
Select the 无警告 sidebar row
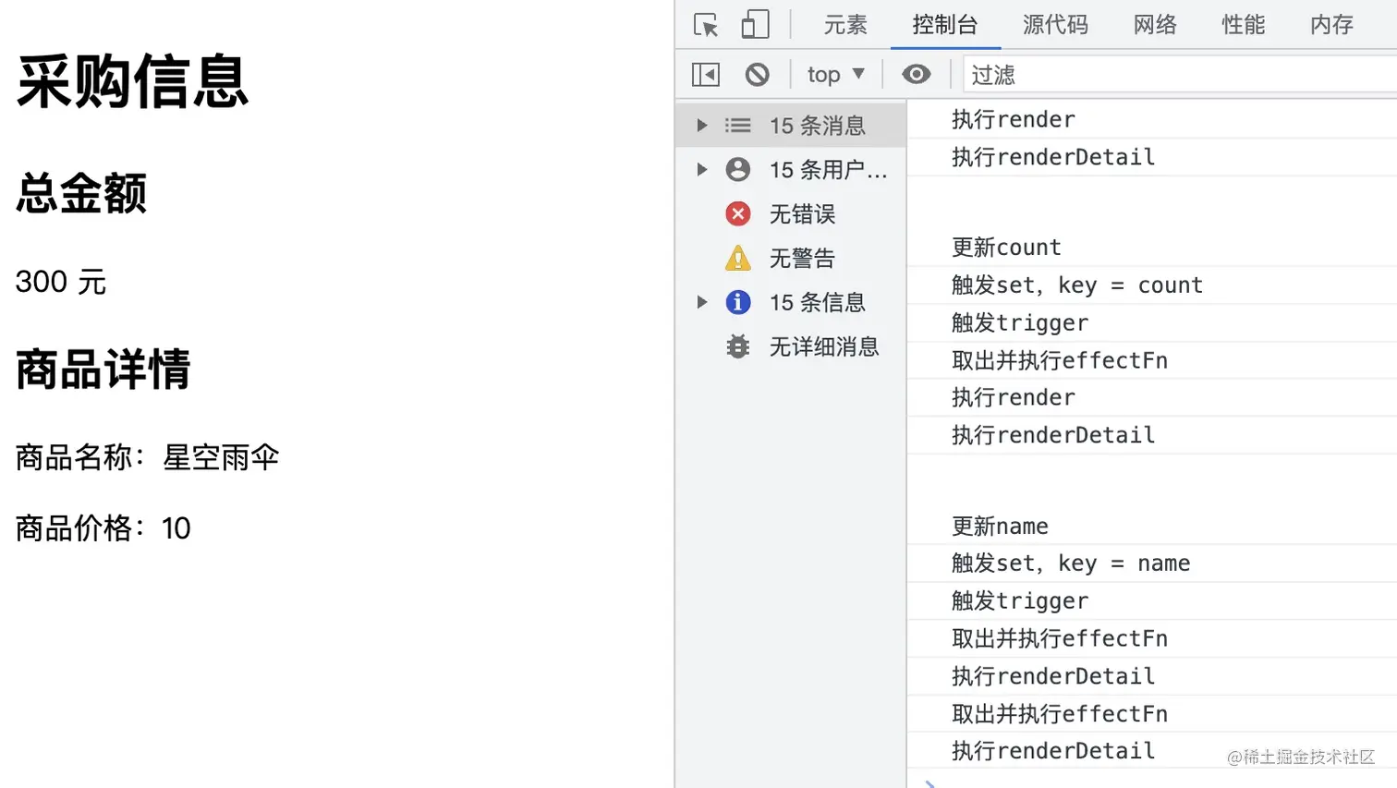[791, 258]
